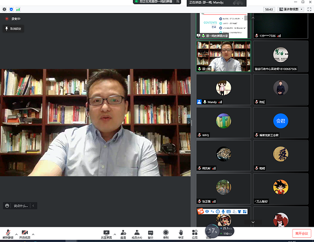Image resolution: width=314 pixels, height=242 pixels.
Task: Unmute the microphone in the bottom toolbar
Action: 8,233
